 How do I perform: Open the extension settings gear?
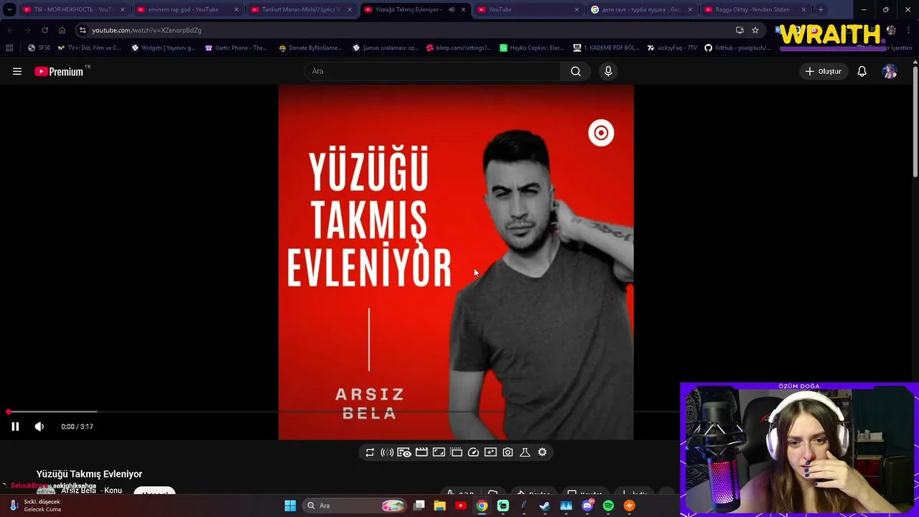pyautogui.click(x=542, y=452)
